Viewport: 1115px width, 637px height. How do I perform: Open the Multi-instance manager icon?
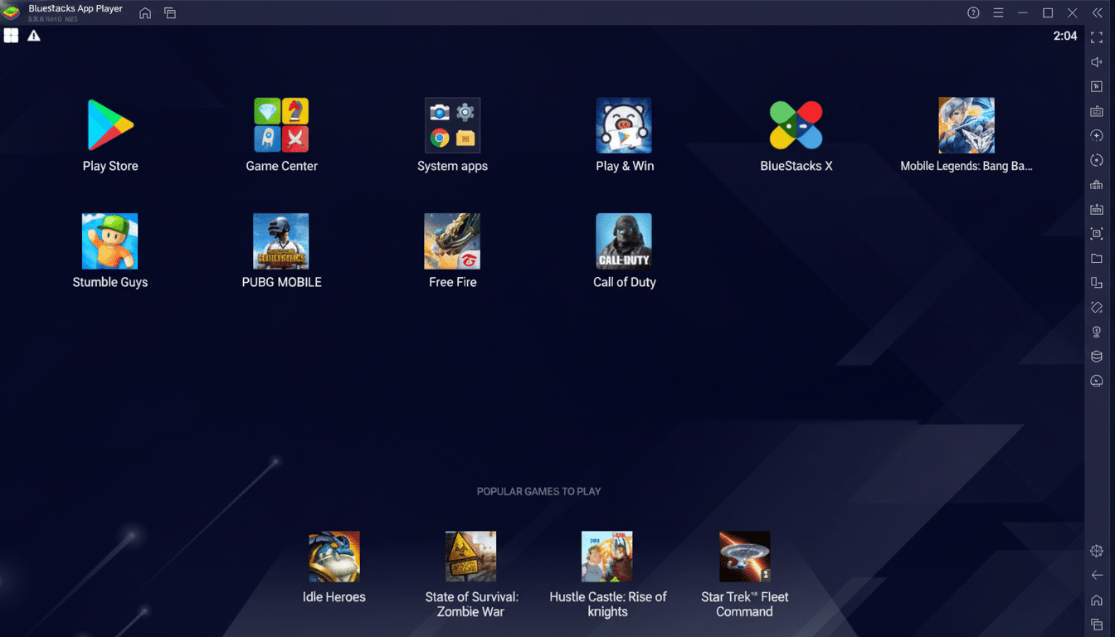pos(1096,282)
